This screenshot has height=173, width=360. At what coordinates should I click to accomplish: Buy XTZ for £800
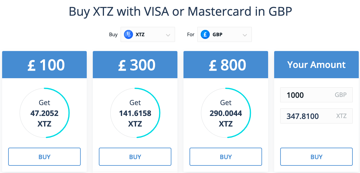point(226,157)
